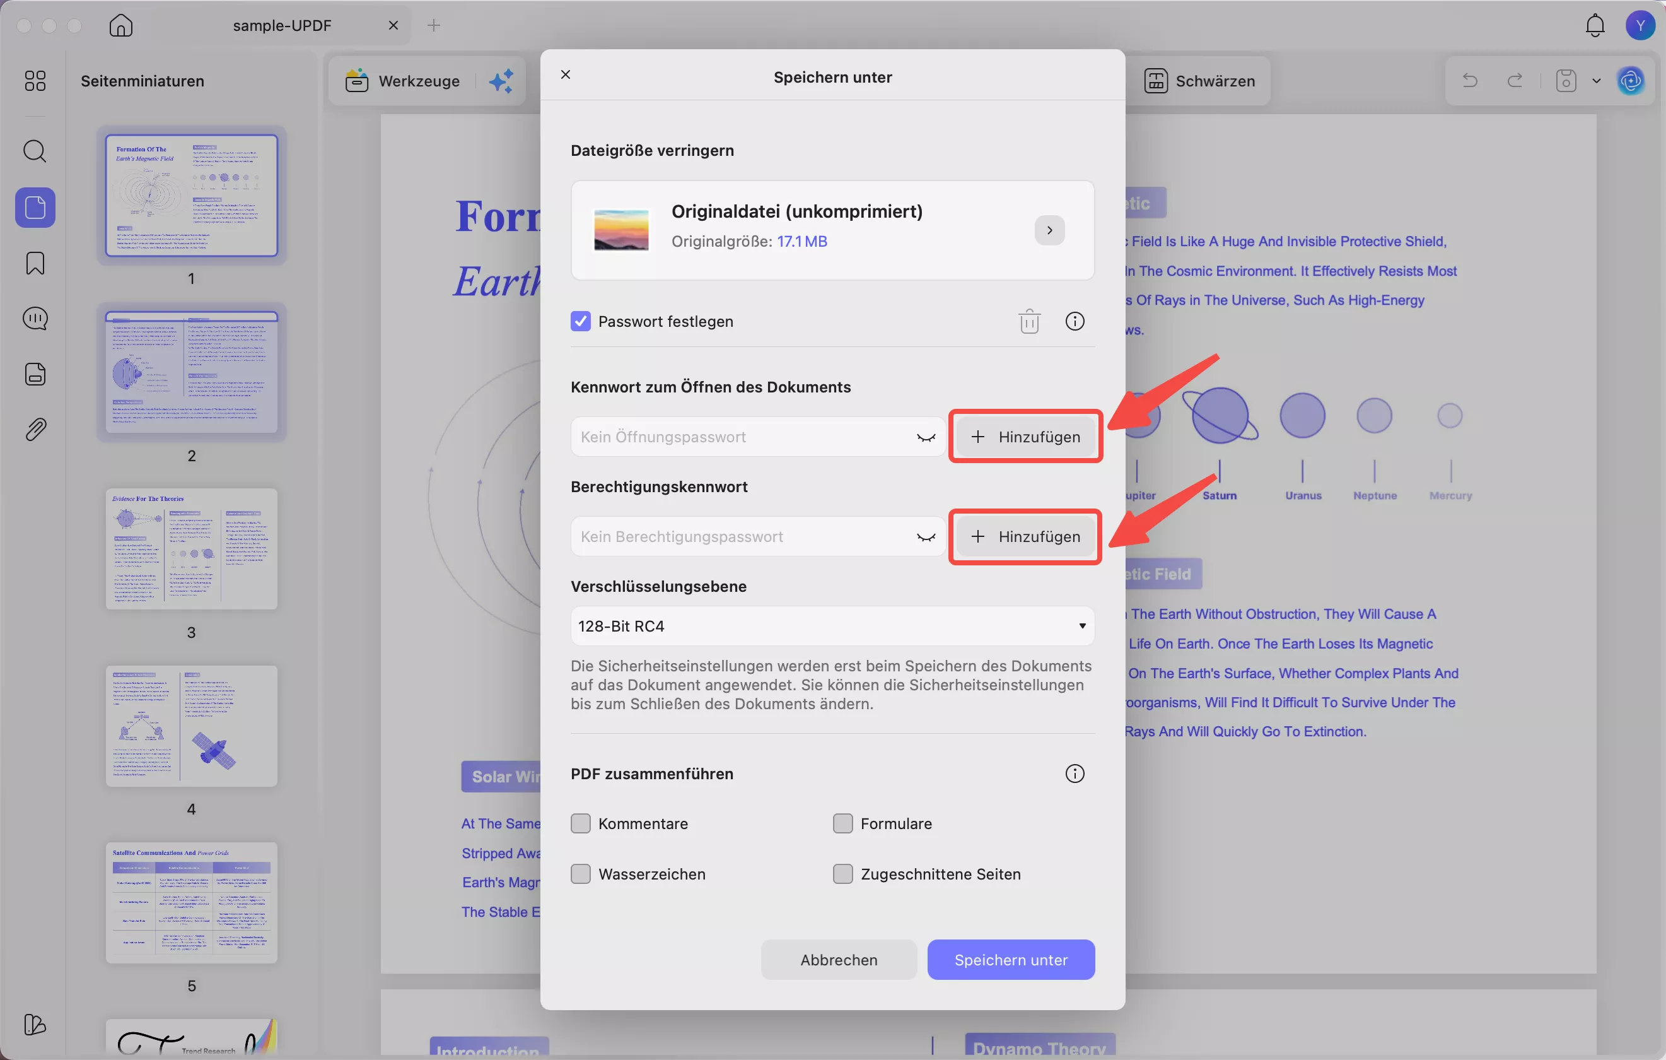Open the annotations chat panel in sidebar

(34, 319)
